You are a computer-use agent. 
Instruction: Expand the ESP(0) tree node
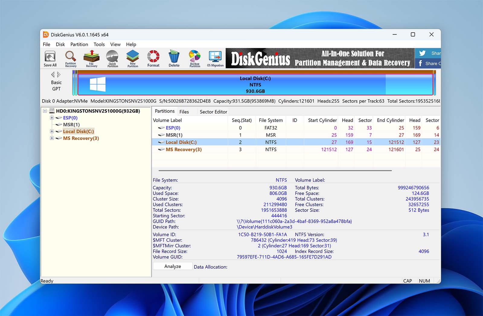(x=52, y=118)
